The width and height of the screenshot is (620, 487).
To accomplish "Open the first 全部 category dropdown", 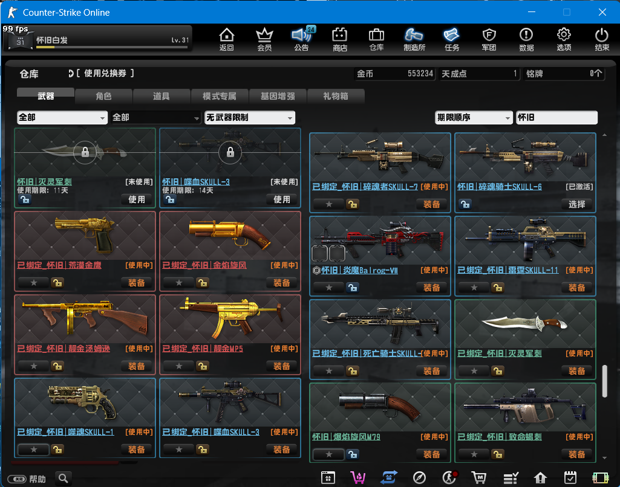I will (x=62, y=117).
